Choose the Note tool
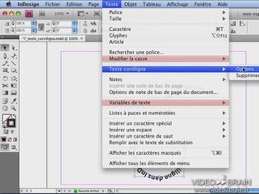The height and width of the screenshot is (194, 259). [x=5, y=101]
